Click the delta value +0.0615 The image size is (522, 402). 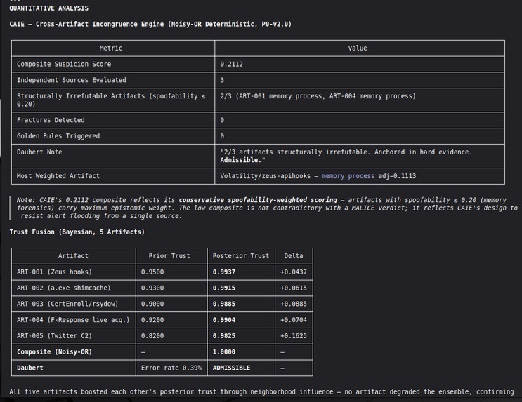click(294, 288)
